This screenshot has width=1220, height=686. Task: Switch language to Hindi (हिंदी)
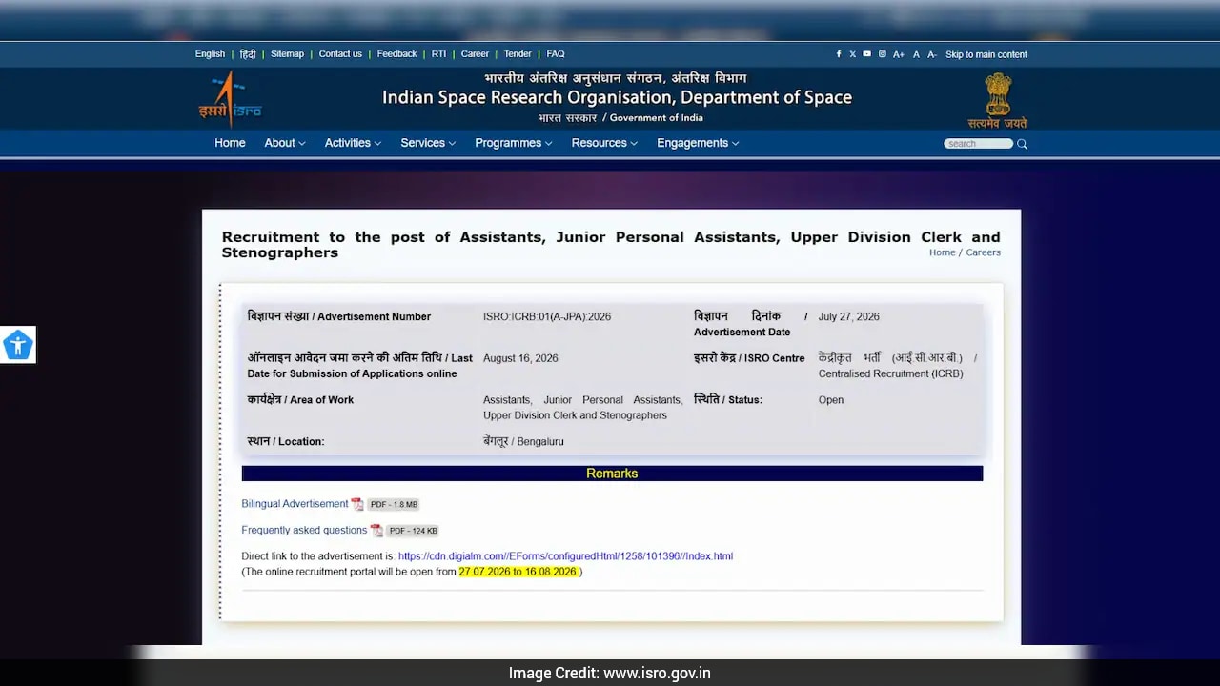[248, 54]
